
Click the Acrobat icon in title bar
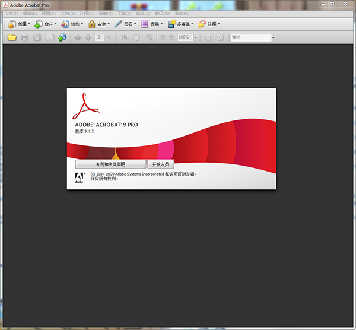[x=5, y=5]
